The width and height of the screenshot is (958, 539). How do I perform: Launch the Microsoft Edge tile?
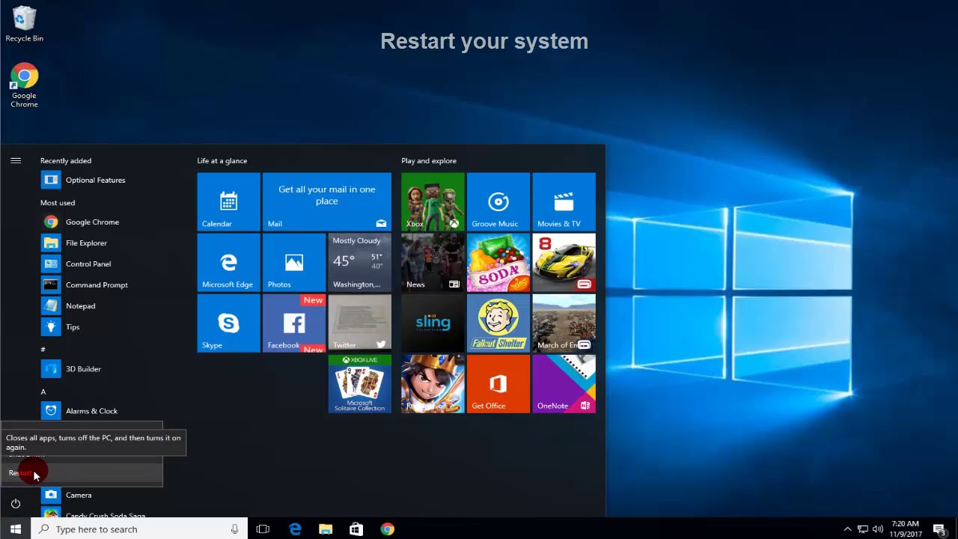tap(229, 262)
